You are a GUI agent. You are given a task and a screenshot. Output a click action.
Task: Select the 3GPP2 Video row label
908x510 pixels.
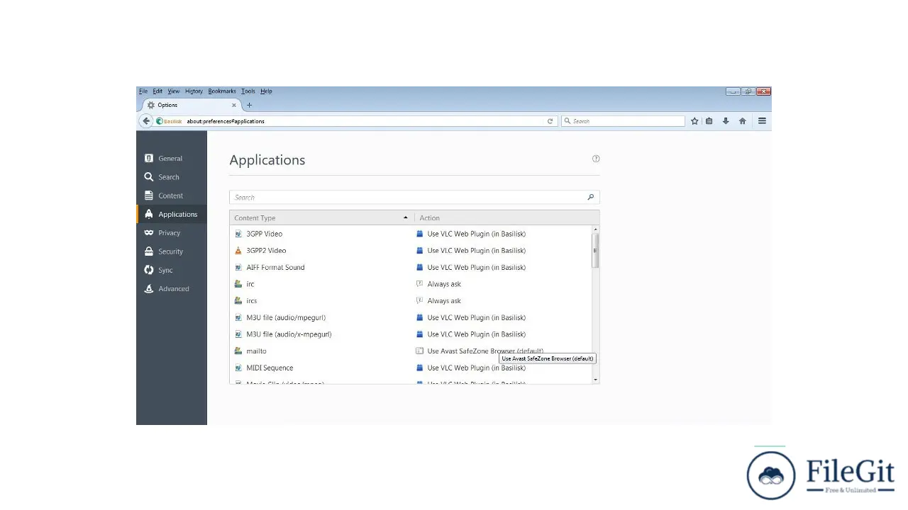pos(266,251)
